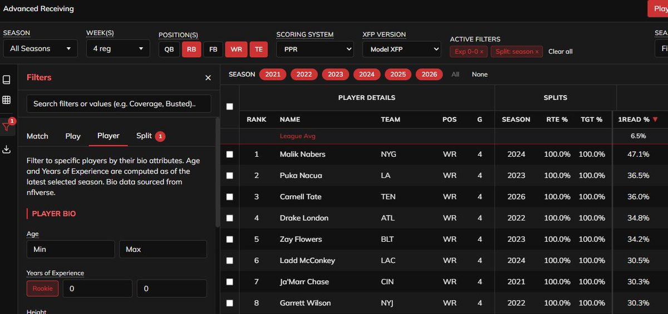
Task: Click the Age Max input field
Action: click(x=163, y=249)
